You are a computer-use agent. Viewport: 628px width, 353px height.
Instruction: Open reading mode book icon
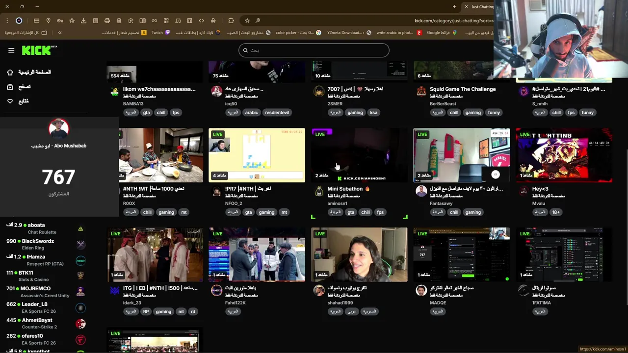142,21
